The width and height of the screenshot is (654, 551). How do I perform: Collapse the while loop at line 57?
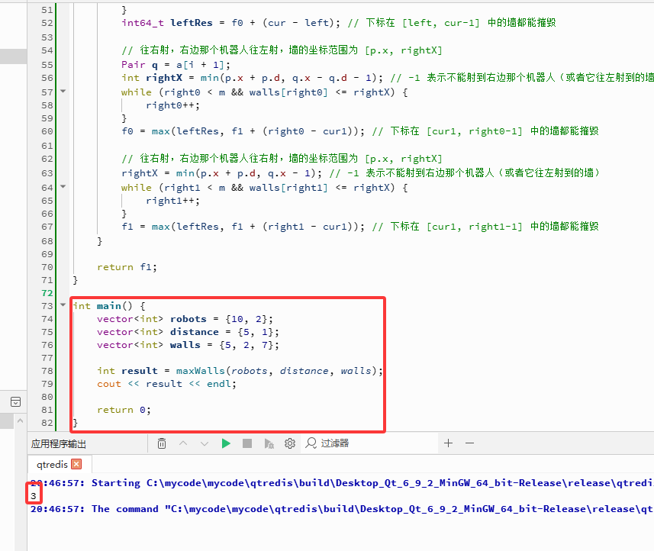pyautogui.click(x=63, y=92)
